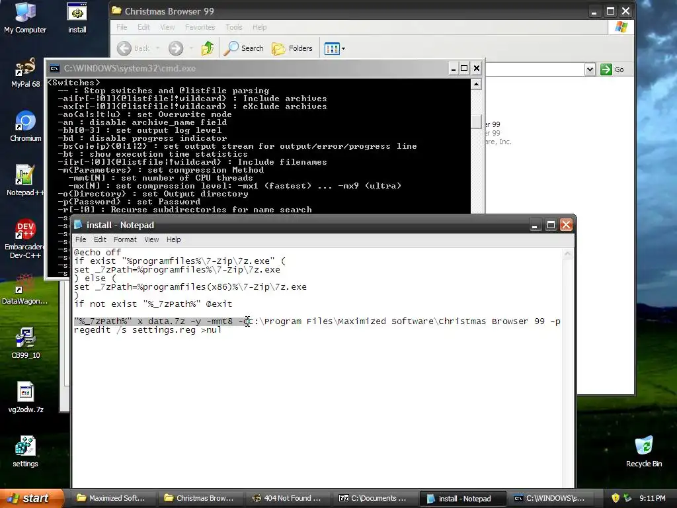Image resolution: width=677 pixels, height=508 pixels.
Task: Click Notepad scrollbar up arrow
Action: [568, 254]
